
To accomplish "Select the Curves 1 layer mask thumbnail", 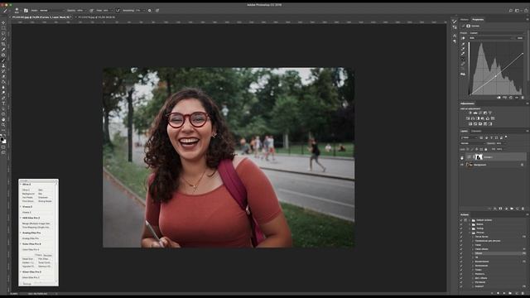I will click(479, 157).
